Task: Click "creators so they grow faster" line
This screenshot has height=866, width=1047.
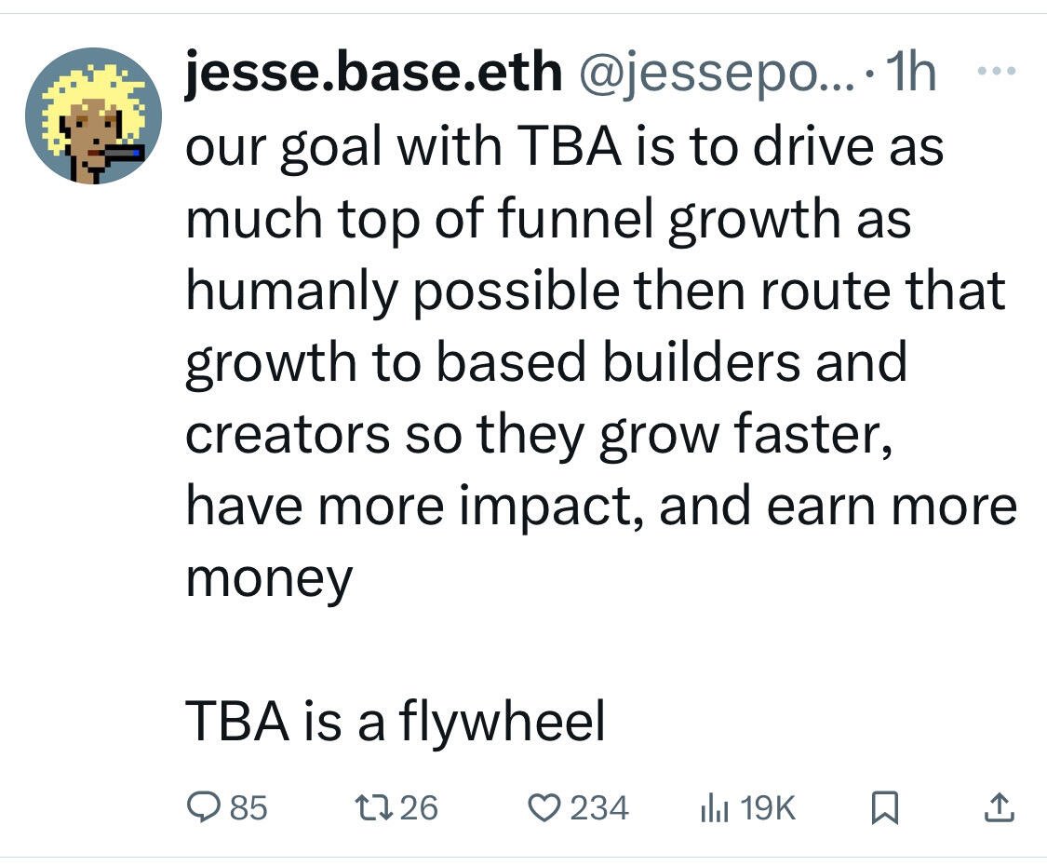Action: pos(538,436)
